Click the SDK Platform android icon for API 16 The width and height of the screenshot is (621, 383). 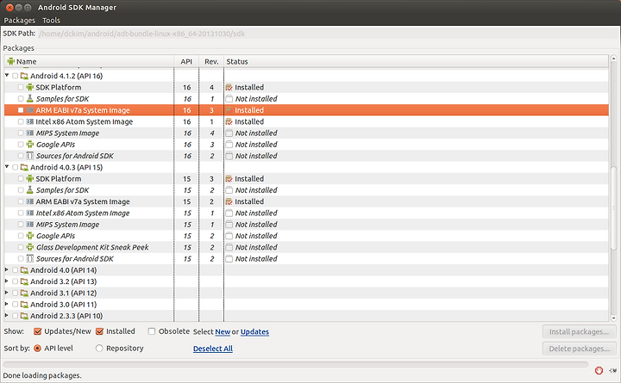29,87
